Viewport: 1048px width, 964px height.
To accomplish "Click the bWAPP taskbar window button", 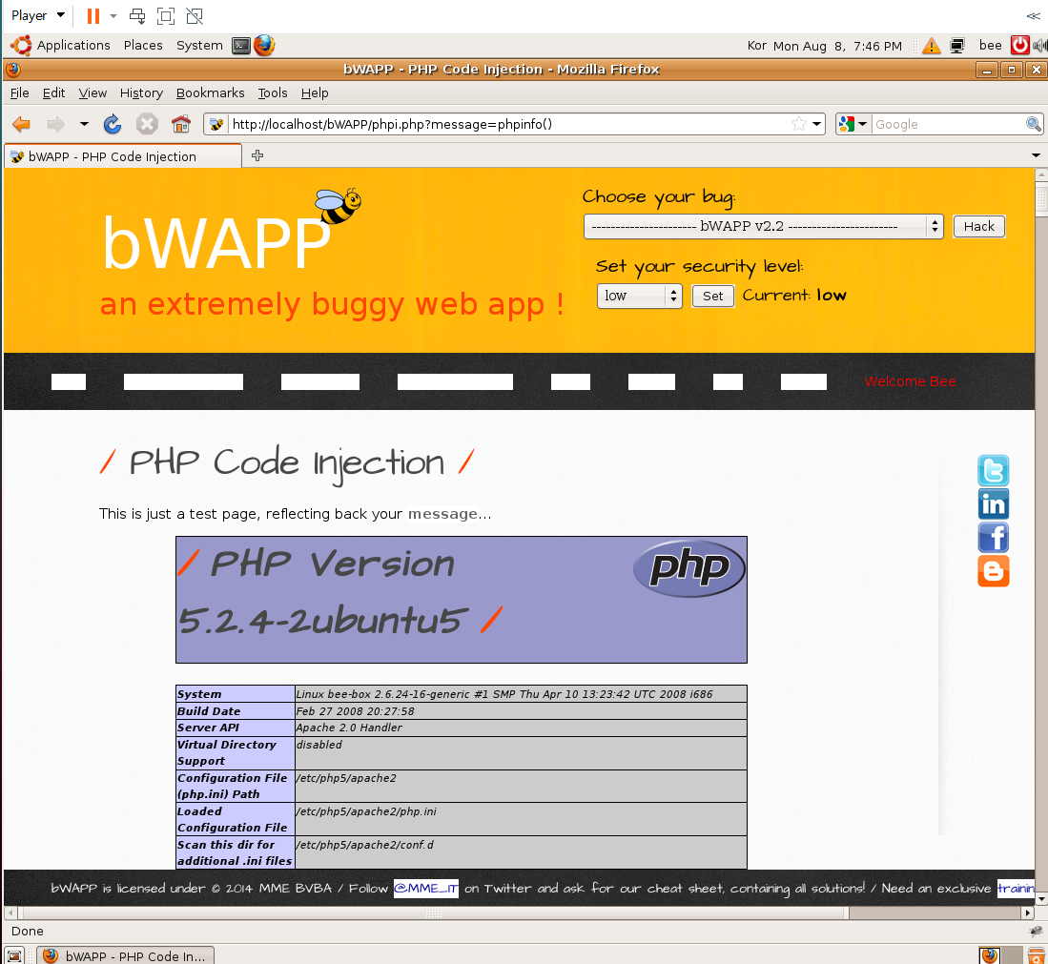I will [x=126, y=956].
